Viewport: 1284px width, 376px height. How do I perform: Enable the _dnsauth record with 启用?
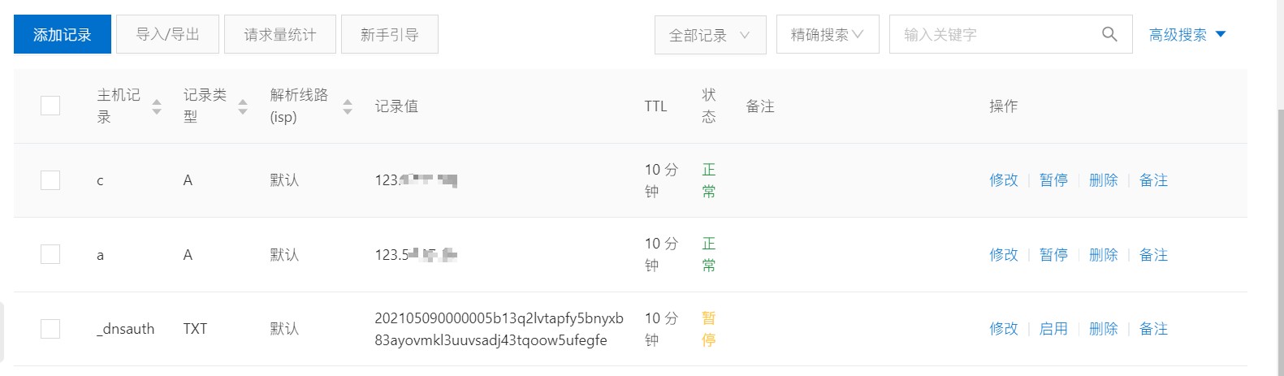(x=1053, y=329)
